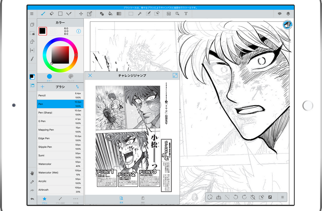Select the selection pen tool
322x211 pixels.
click(x=148, y=14)
